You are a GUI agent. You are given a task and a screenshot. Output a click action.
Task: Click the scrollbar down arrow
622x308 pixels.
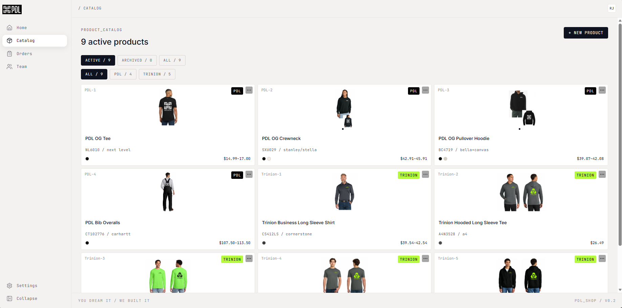click(x=620, y=290)
